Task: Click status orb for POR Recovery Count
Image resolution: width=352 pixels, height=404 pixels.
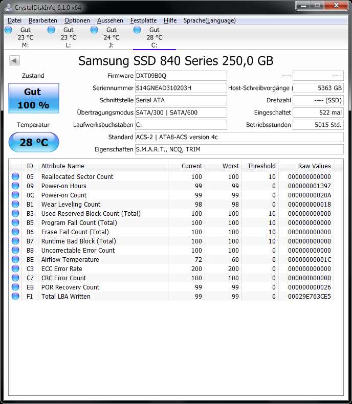Action: (15, 287)
